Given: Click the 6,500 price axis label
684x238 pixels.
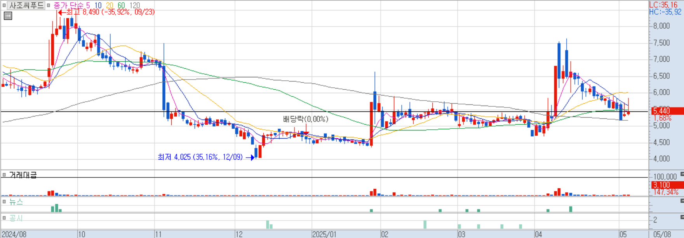Looking at the screenshot, I should click(661, 76).
